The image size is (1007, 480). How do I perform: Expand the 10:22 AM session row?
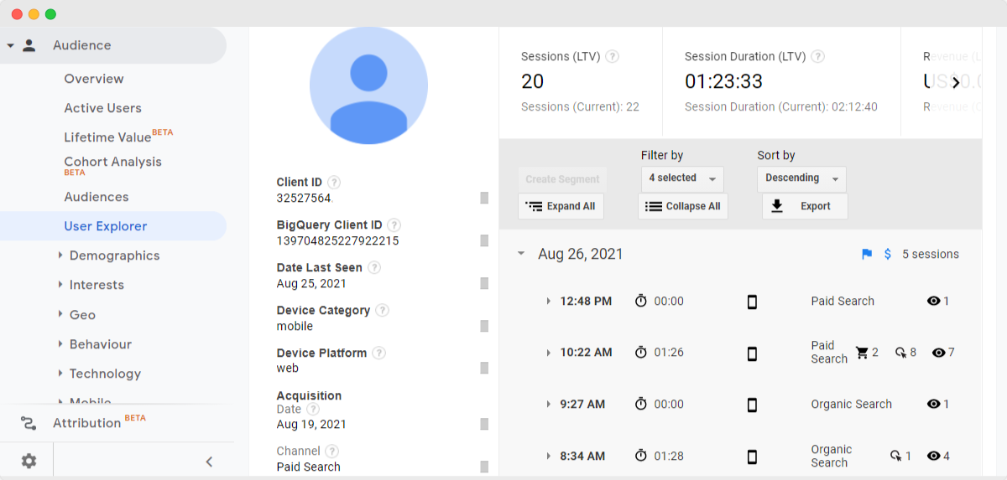(549, 353)
